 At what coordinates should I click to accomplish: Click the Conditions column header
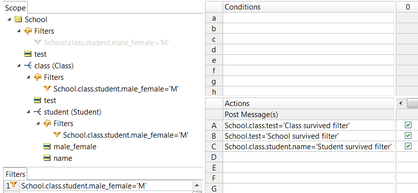click(x=308, y=7)
